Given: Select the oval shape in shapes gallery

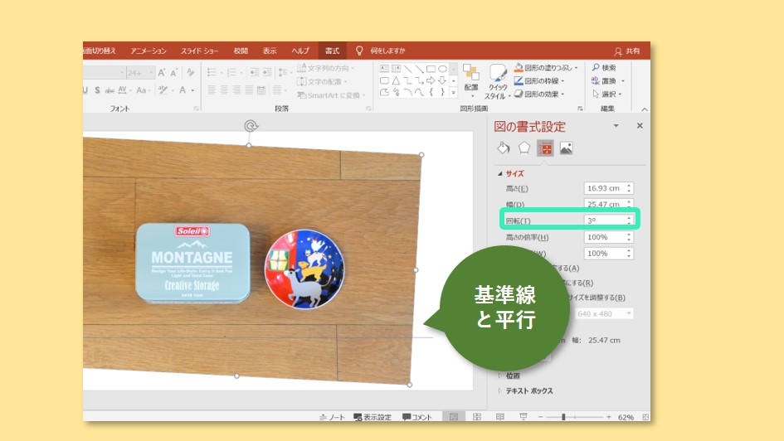Looking at the screenshot, I should (442, 69).
